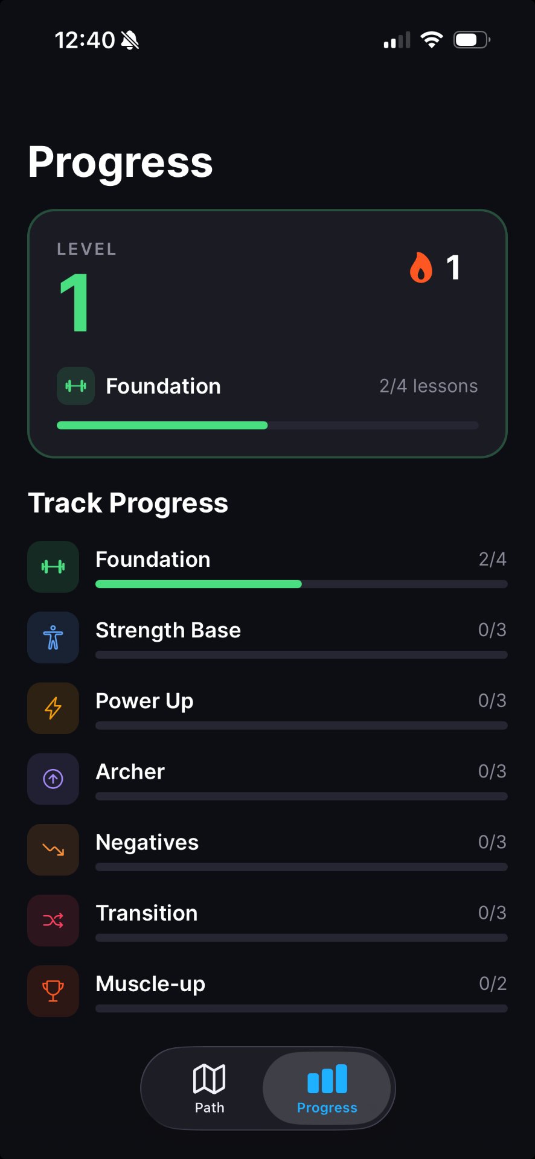Screen dimensions: 535x1159
Task: Tap the Negatives downward trend icon
Action: tap(53, 849)
